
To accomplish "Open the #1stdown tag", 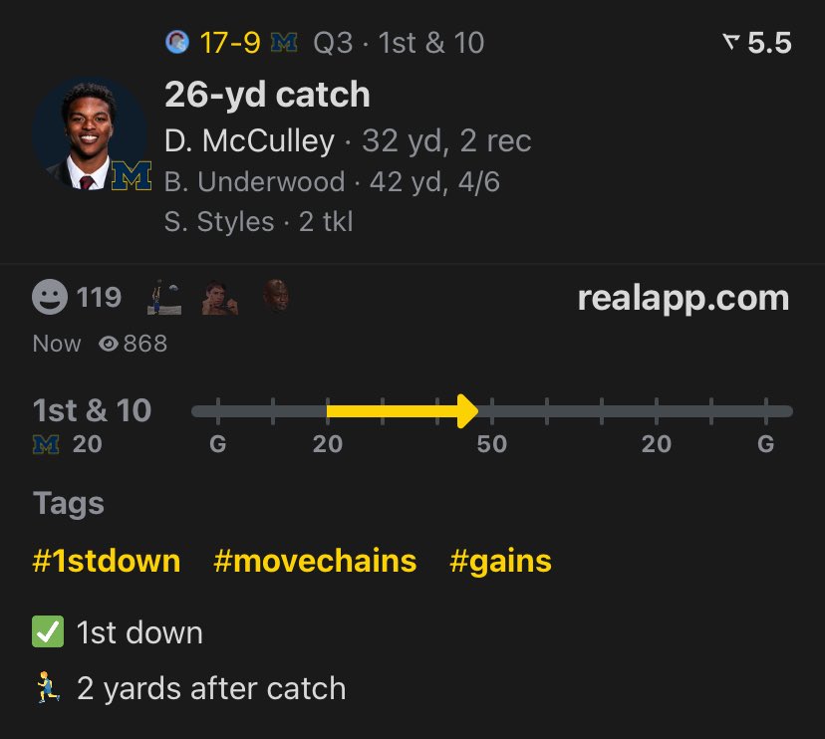I will 107,561.
